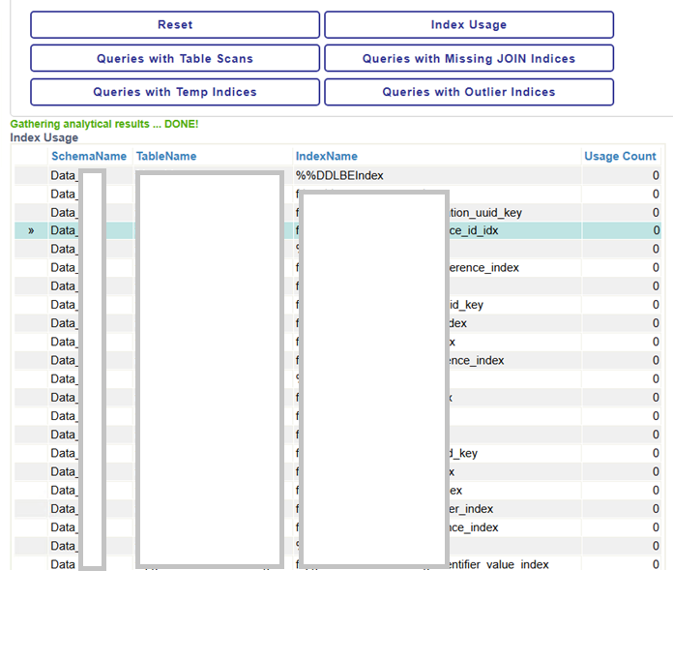Screen dimensions: 673x660
Task: Select row with index ending 'd_key'
Action: (463, 454)
